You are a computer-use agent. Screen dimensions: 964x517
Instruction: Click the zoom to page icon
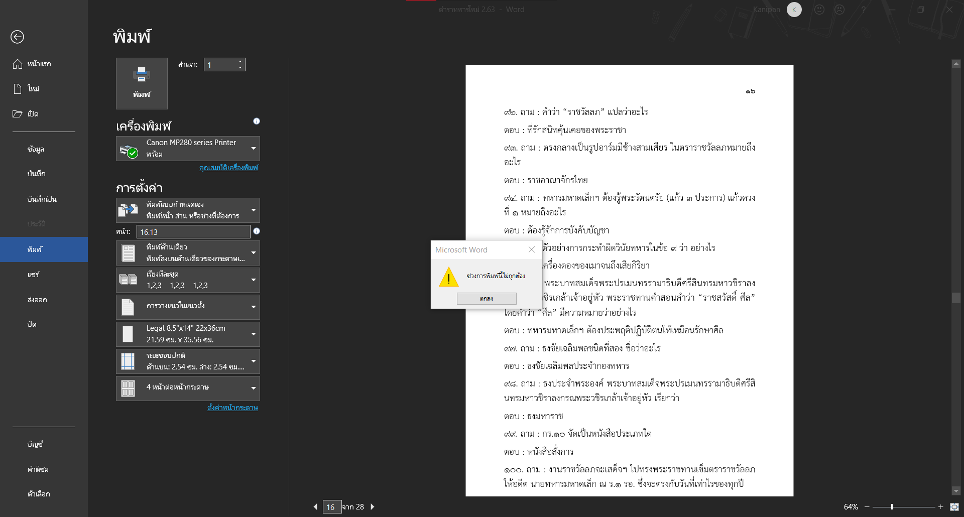pos(954,507)
